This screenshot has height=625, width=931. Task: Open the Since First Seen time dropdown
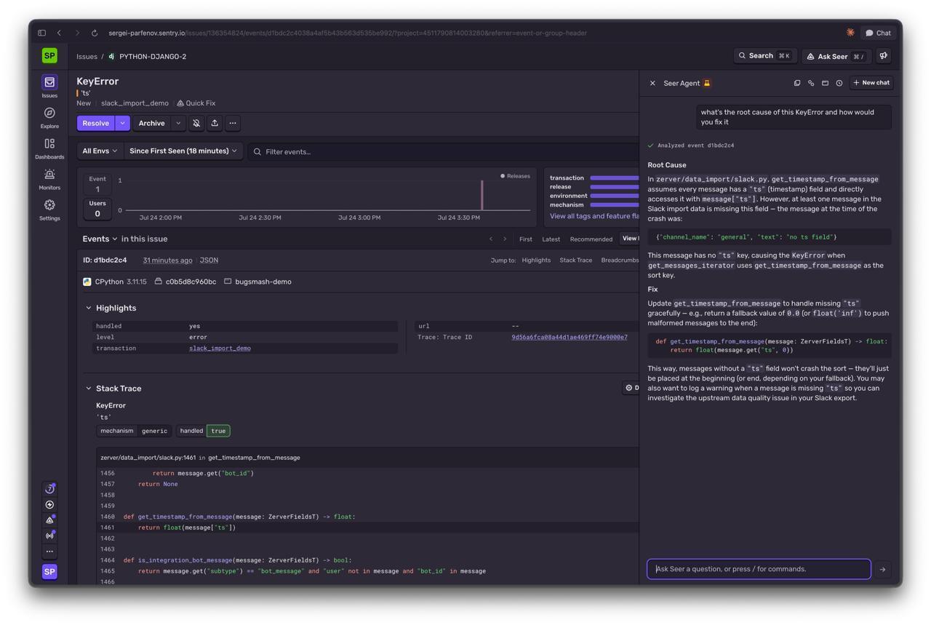pos(183,151)
